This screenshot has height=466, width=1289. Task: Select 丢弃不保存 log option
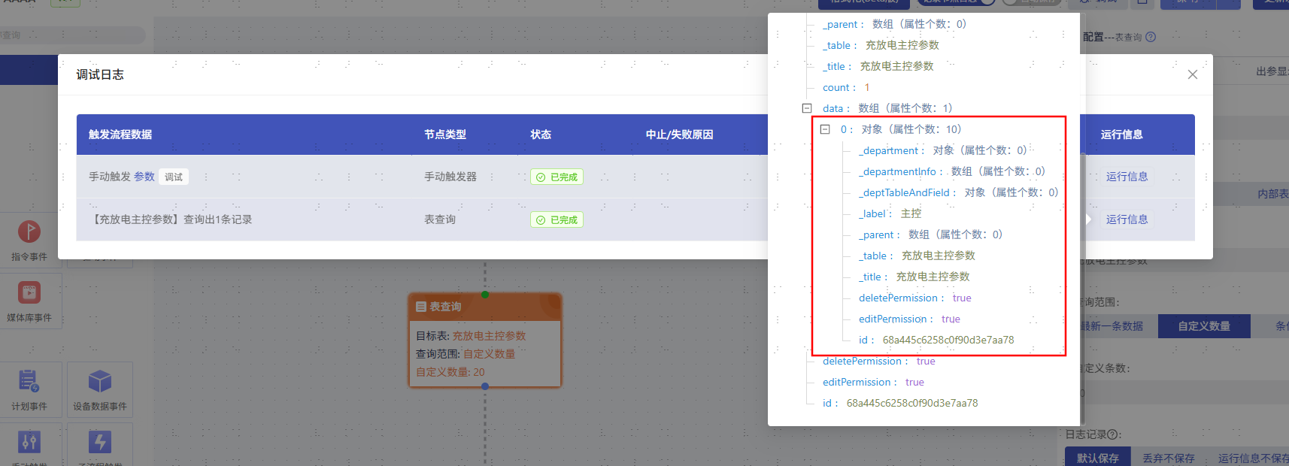tap(1169, 458)
